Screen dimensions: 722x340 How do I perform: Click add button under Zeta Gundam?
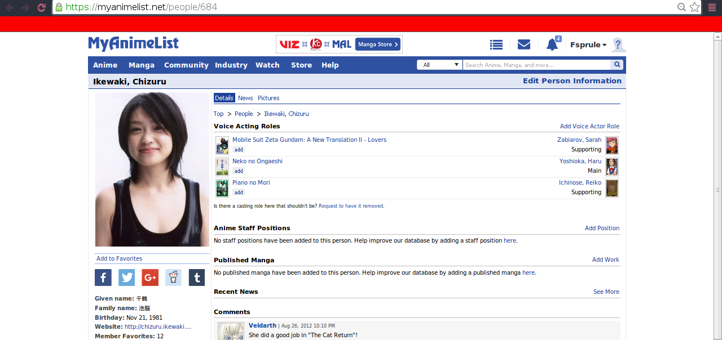(x=239, y=150)
